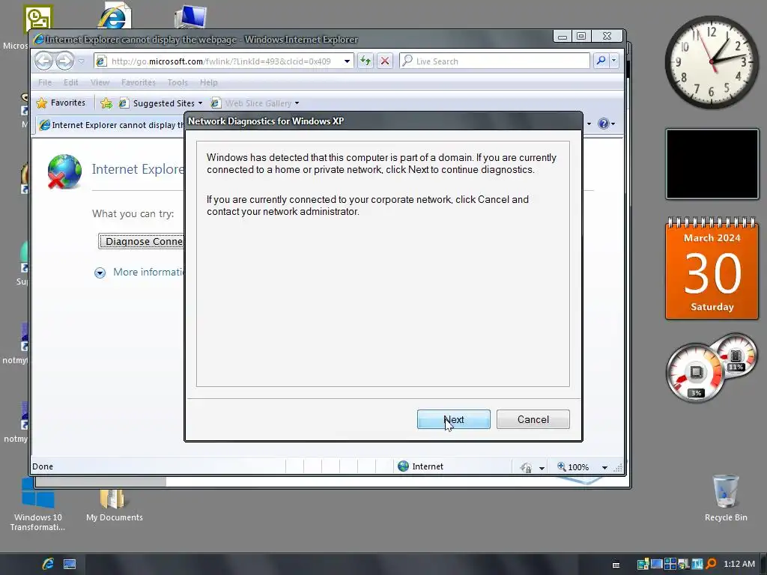The width and height of the screenshot is (767, 575).
Task: Click the horizontal scrollbar of rear window
Action: tap(101, 482)
